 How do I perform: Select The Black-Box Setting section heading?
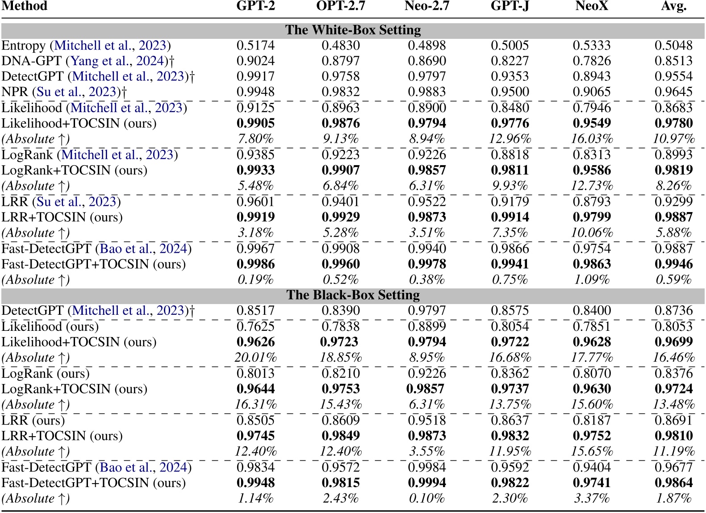[353, 295]
